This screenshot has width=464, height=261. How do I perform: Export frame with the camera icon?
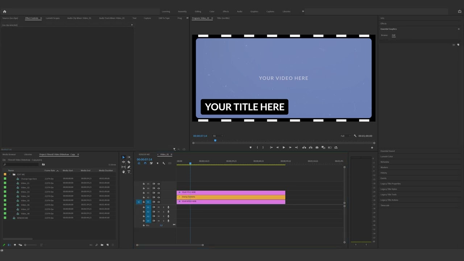(x=317, y=148)
